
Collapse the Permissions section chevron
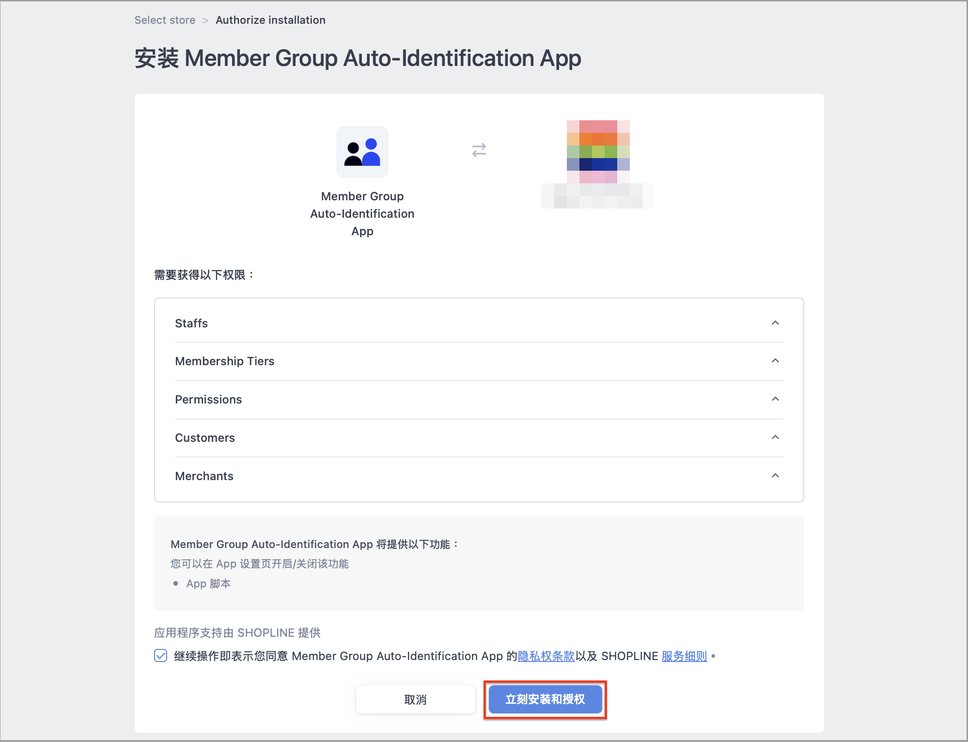[x=775, y=399]
